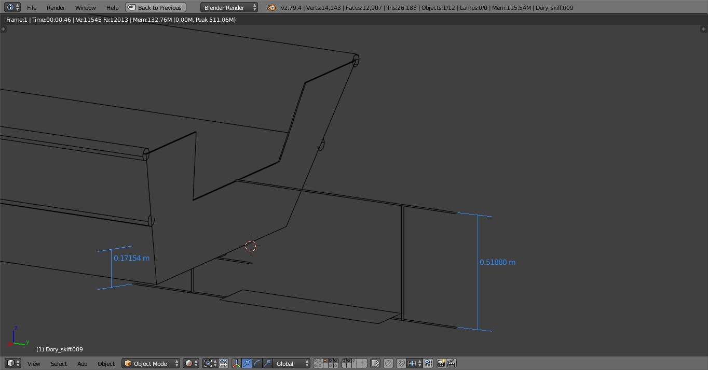Toggle lock camera and layers button
Screen dimensions: 708x370
(x=375, y=363)
